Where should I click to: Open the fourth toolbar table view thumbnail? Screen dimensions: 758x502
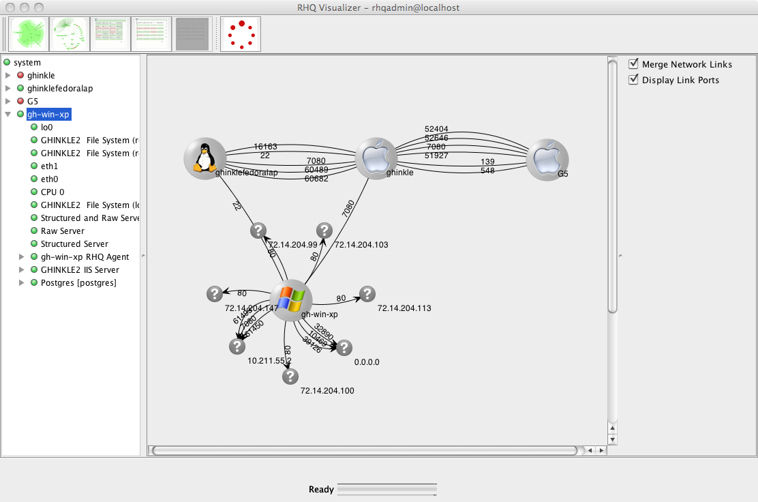pos(151,34)
